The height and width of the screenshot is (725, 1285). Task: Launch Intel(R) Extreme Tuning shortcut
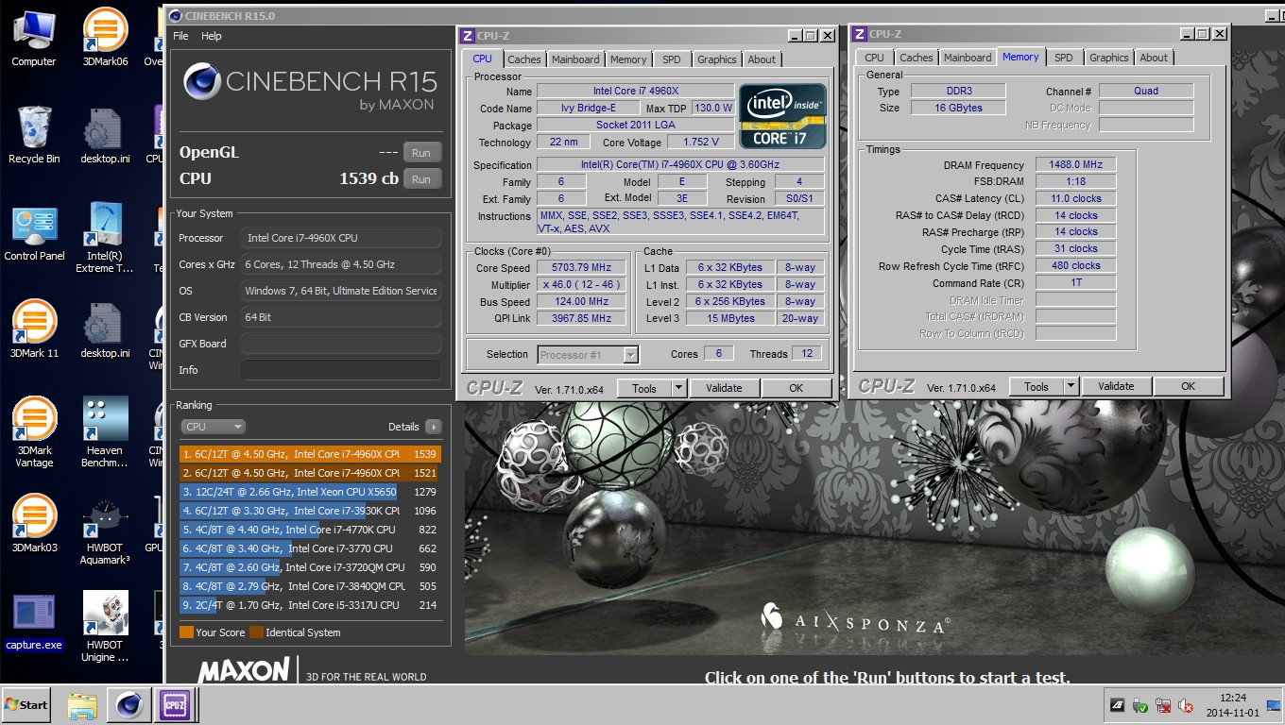(x=105, y=238)
